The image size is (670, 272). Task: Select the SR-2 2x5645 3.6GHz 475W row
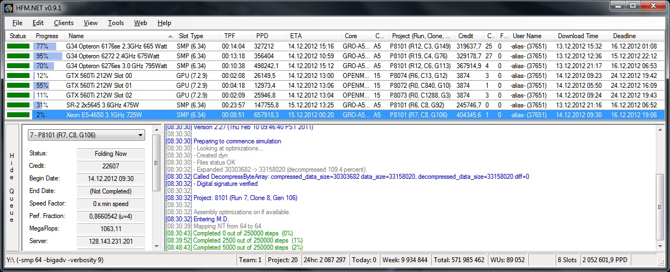pos(335,105)
